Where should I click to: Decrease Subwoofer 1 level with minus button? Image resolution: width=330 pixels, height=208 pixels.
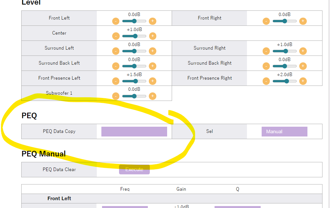click(116, 96)
